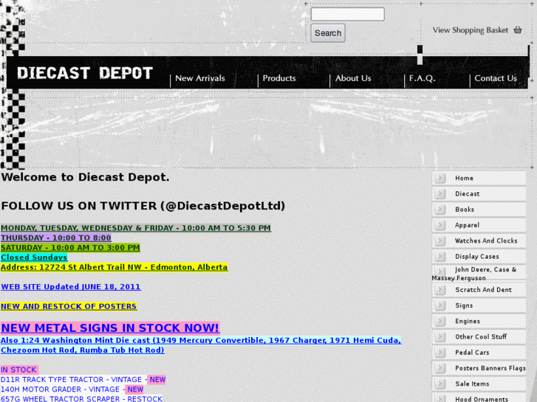Image resolution: width=537 pixels, height=402 pixels.
Task: Click the FOLLOW US ON TWITTER heading
Action: pos(143,206)
